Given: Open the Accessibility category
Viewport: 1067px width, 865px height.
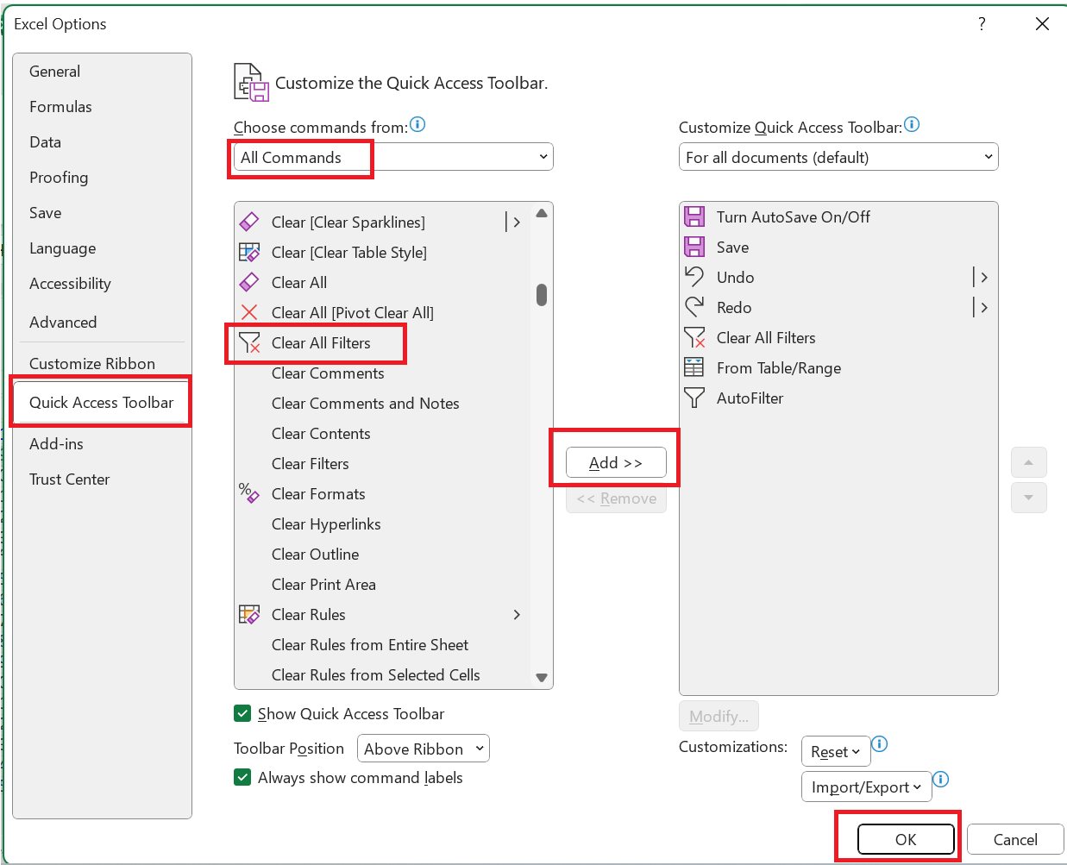Looking at the screenshot, I should [103, 284].
